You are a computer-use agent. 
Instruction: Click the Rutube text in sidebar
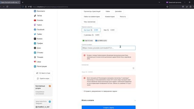point(40,39)
